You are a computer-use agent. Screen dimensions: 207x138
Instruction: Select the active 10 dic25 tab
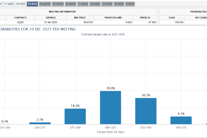coord(32,4)
